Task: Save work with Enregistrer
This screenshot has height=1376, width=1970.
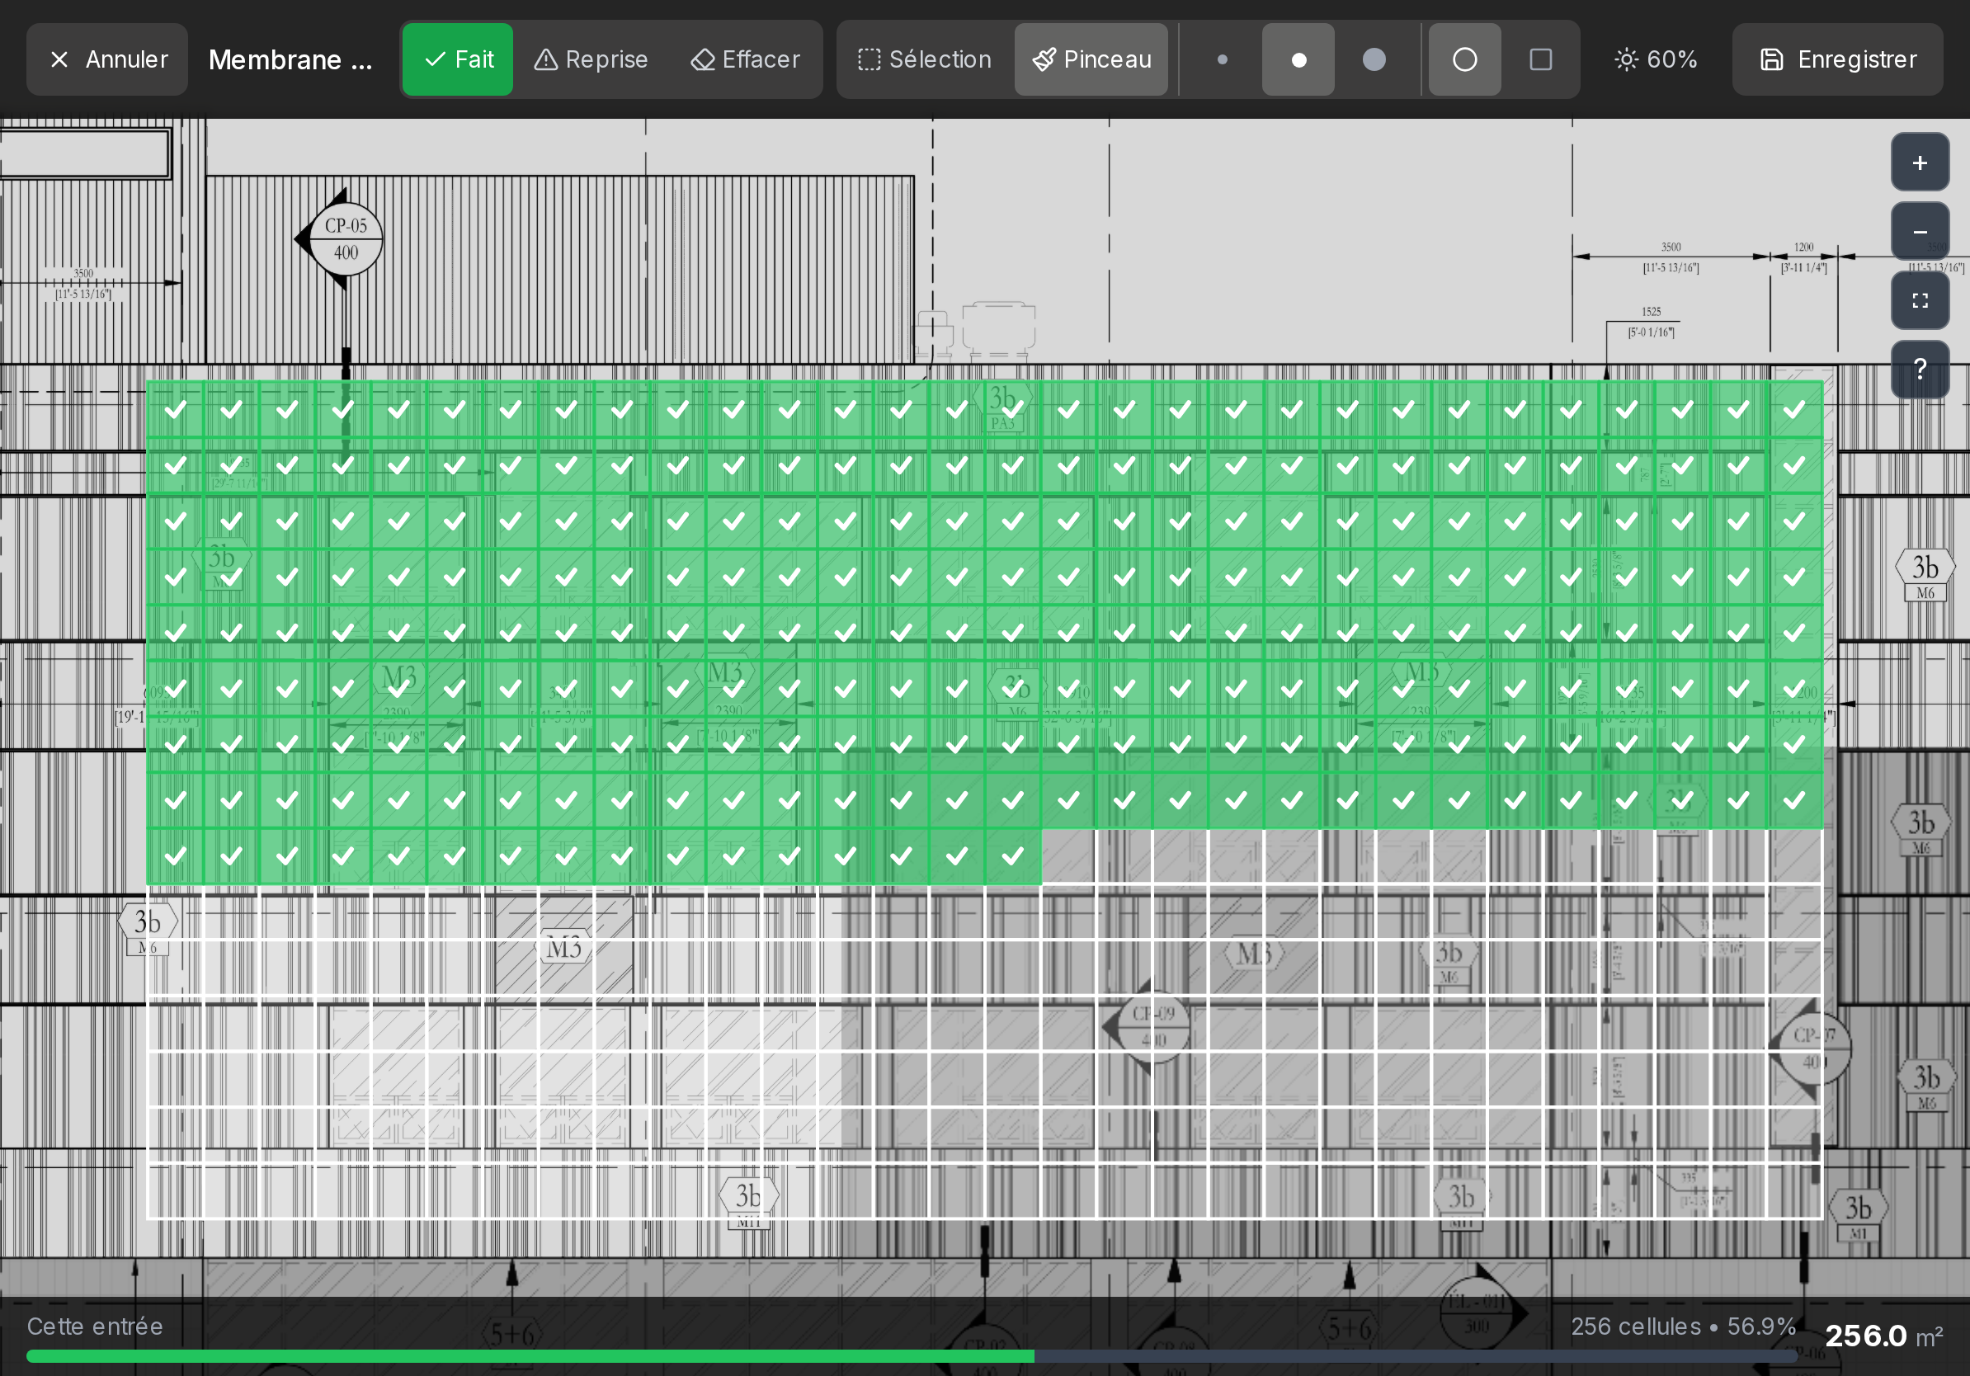Action: tap(1838, 59)
